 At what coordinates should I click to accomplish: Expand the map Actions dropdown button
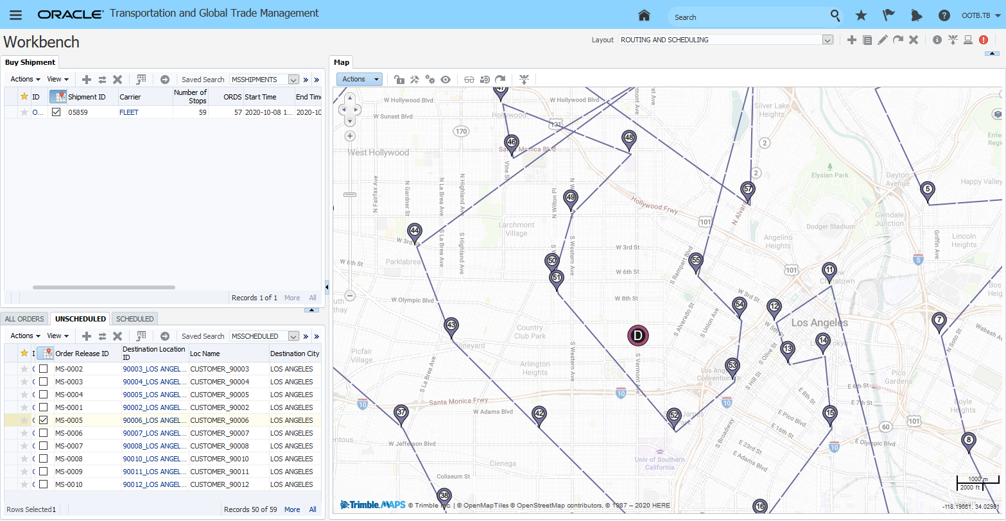point(359,80)
